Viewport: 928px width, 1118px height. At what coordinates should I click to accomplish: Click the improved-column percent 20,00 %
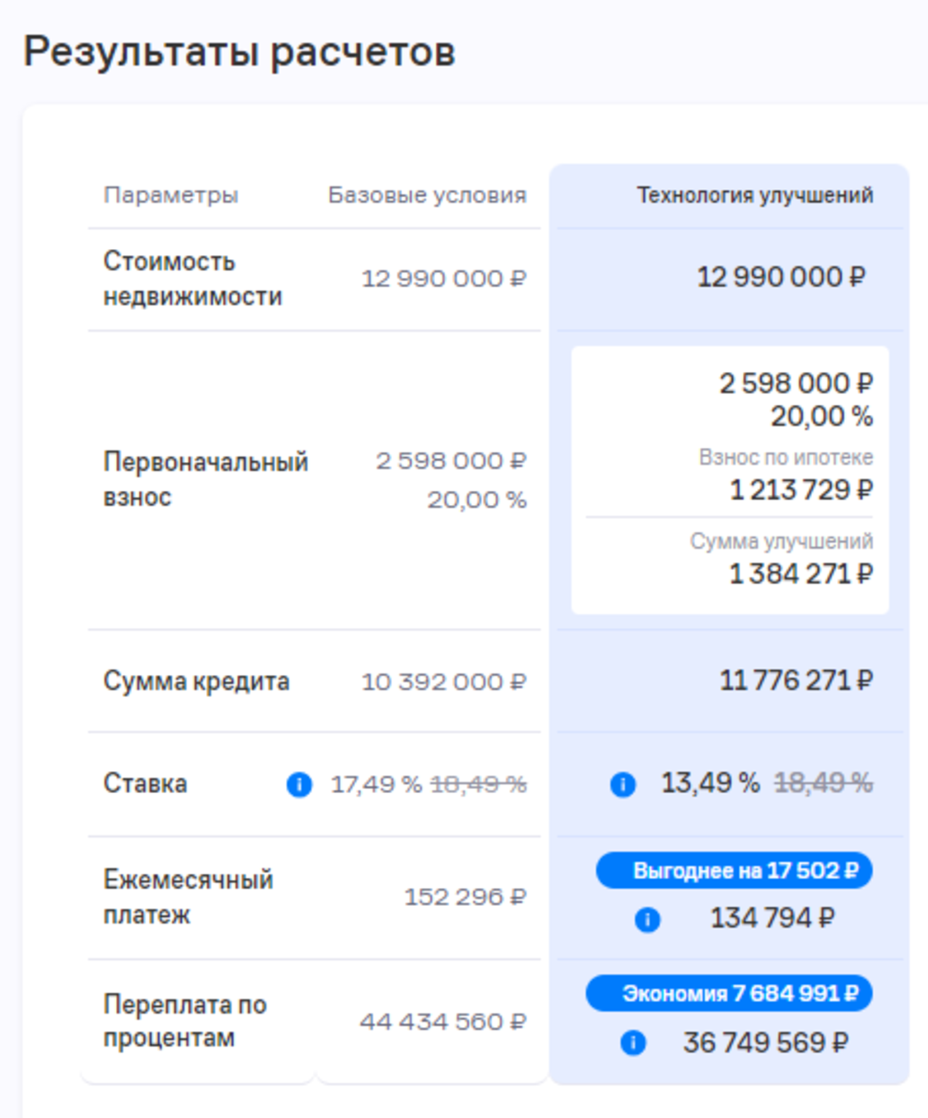pyautogui.click(x=822, y=416)
